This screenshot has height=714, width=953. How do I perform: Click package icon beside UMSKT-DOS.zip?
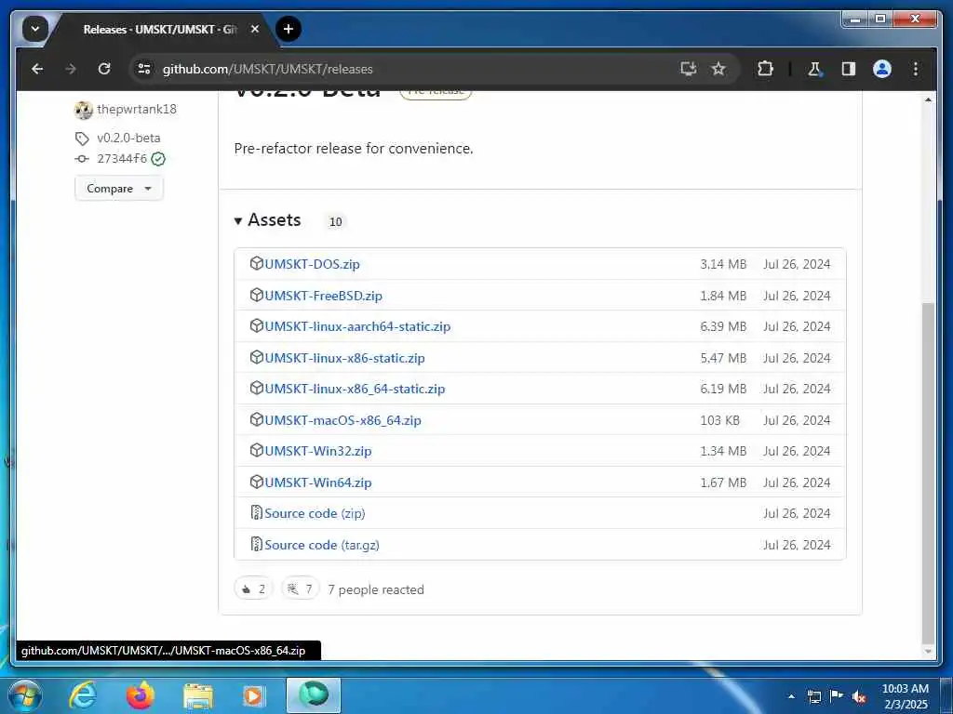(257, 263)
